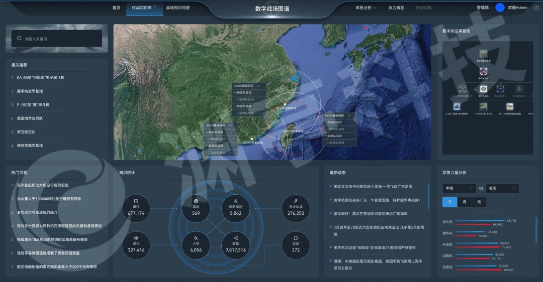Open the 言论 372 circle
The image size is (543, 282).
tap(296, 245)
